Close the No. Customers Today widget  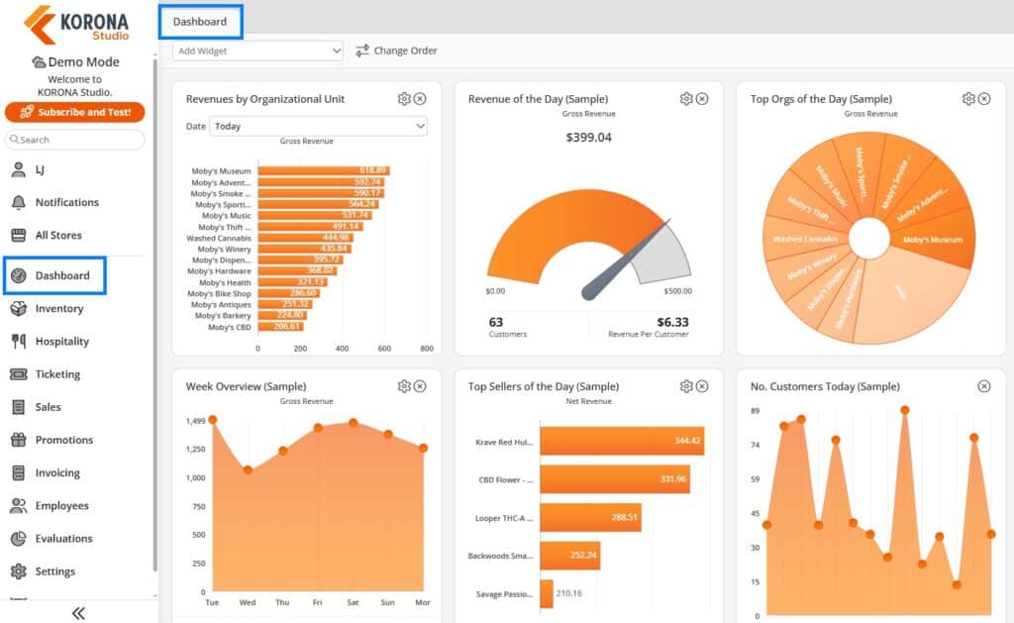pos(984,386)
